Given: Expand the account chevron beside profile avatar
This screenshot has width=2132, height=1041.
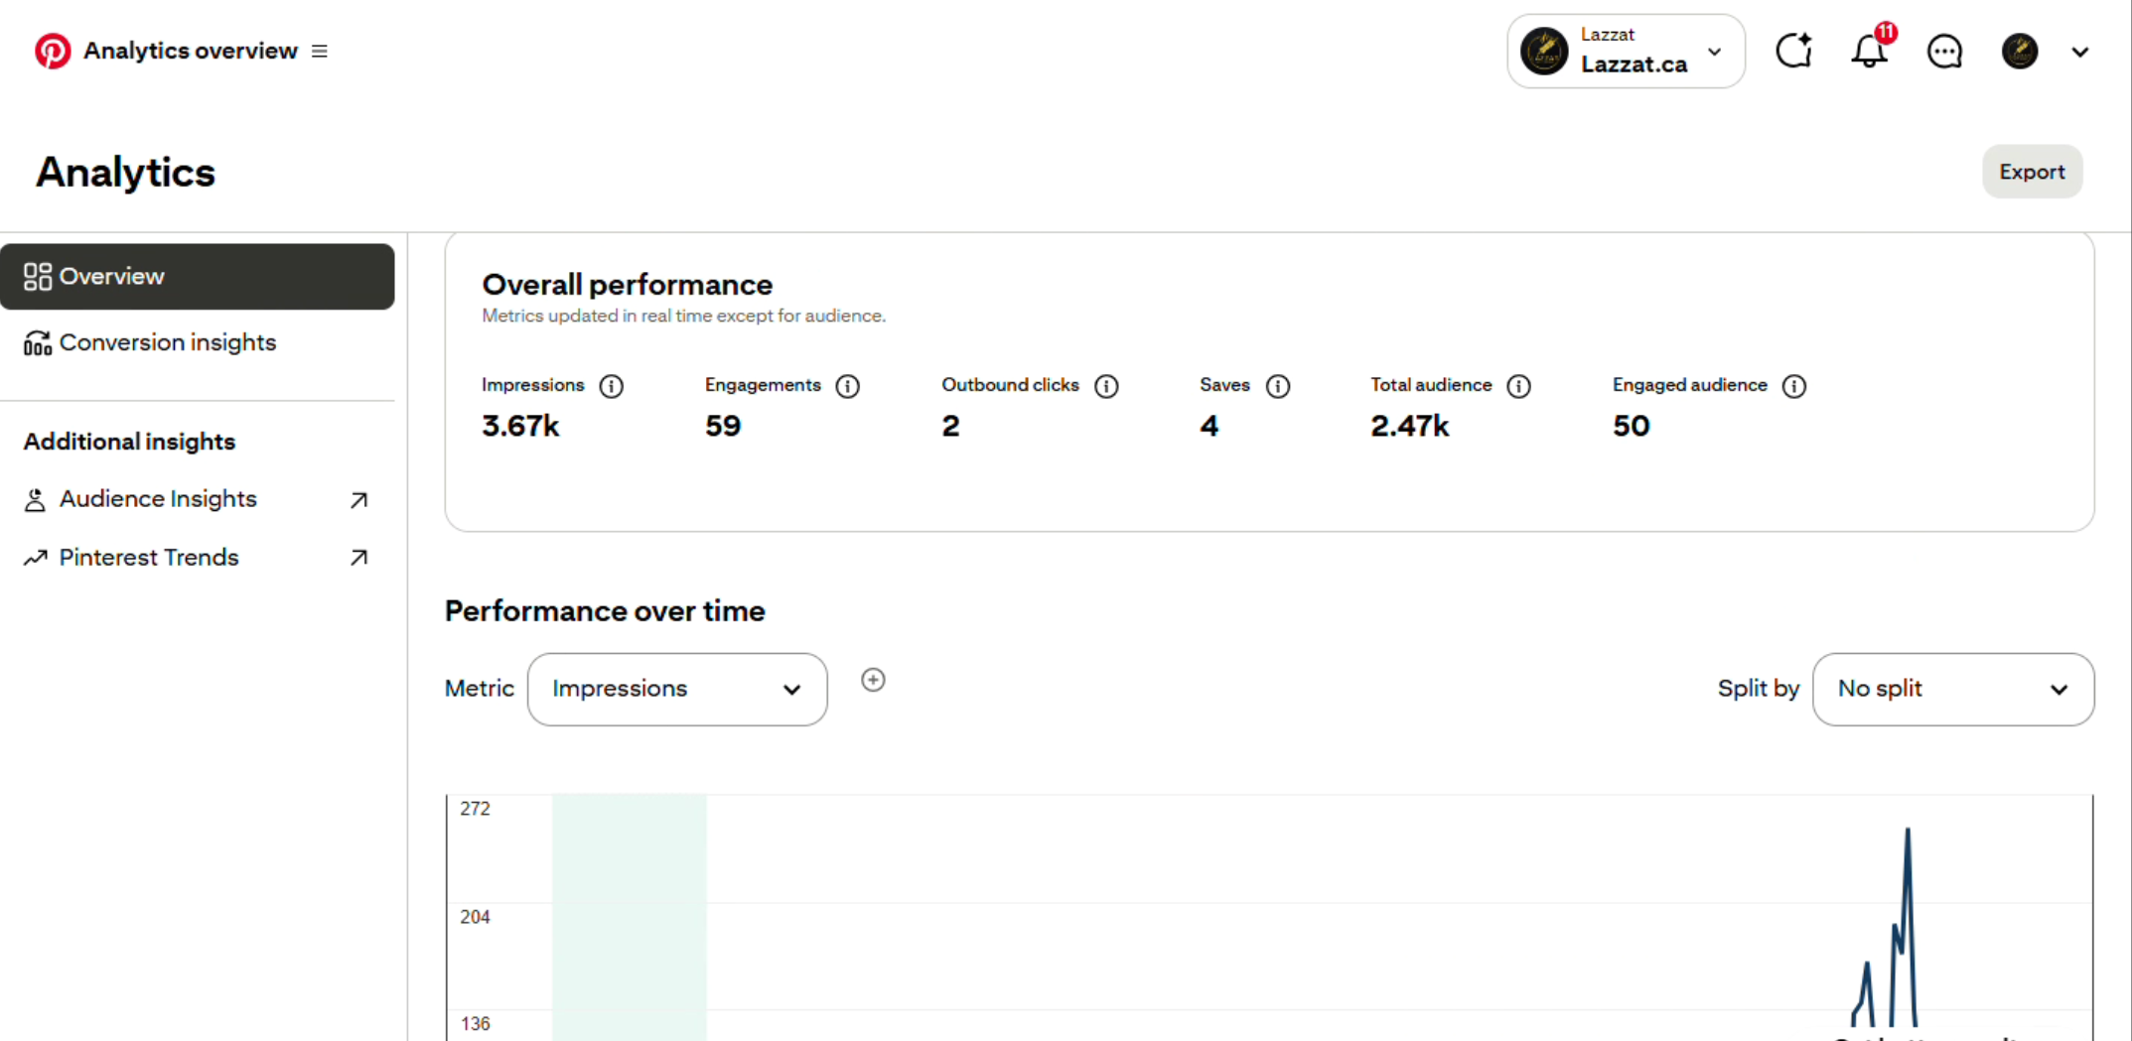Looking at the screenshot, I should pos(2080,52).
